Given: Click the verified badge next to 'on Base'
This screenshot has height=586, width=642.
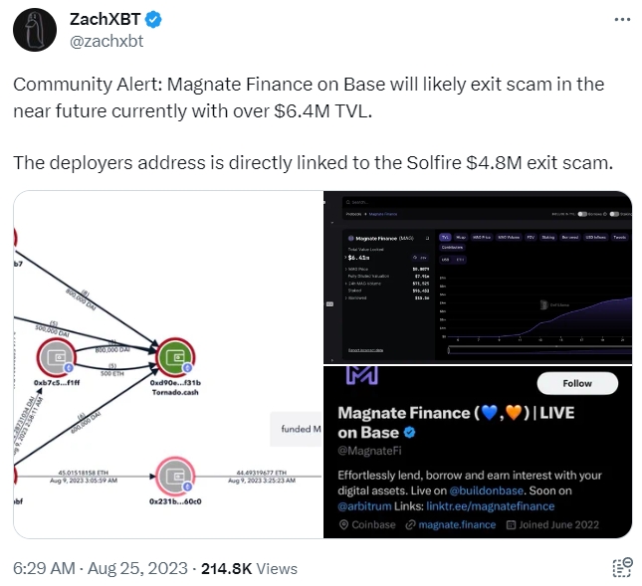Looking at the screenshot, I should [408, 434].
